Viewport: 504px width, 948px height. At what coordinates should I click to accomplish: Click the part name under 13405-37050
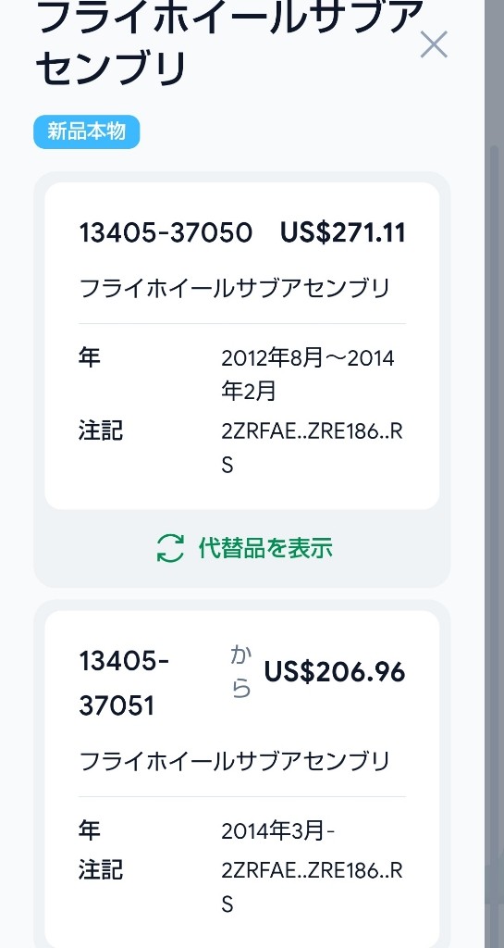click(235, 289)
